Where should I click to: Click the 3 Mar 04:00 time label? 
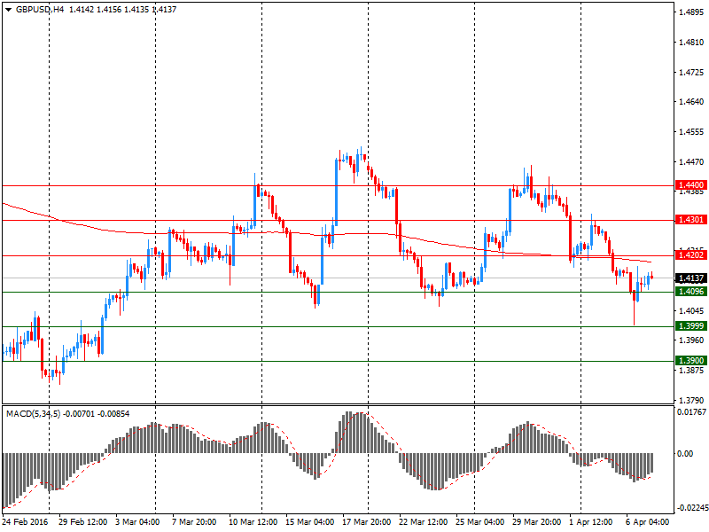pyautogui.click(x=137, y=522)
